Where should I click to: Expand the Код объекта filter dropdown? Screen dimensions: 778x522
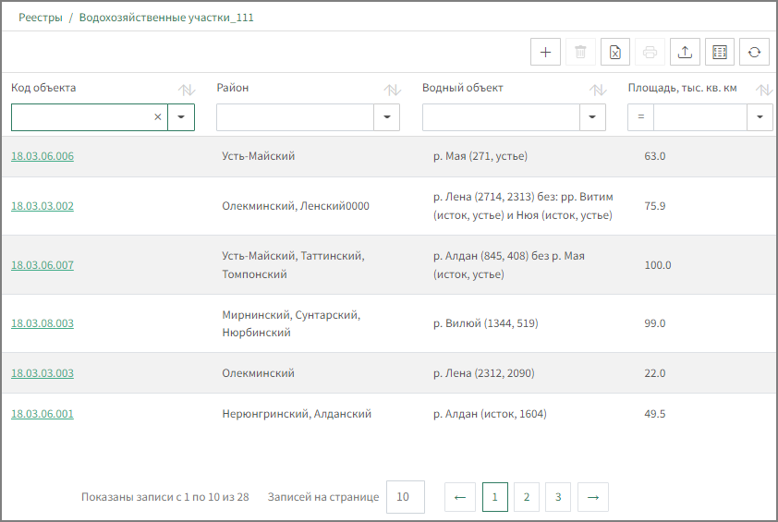coord(181,117)
